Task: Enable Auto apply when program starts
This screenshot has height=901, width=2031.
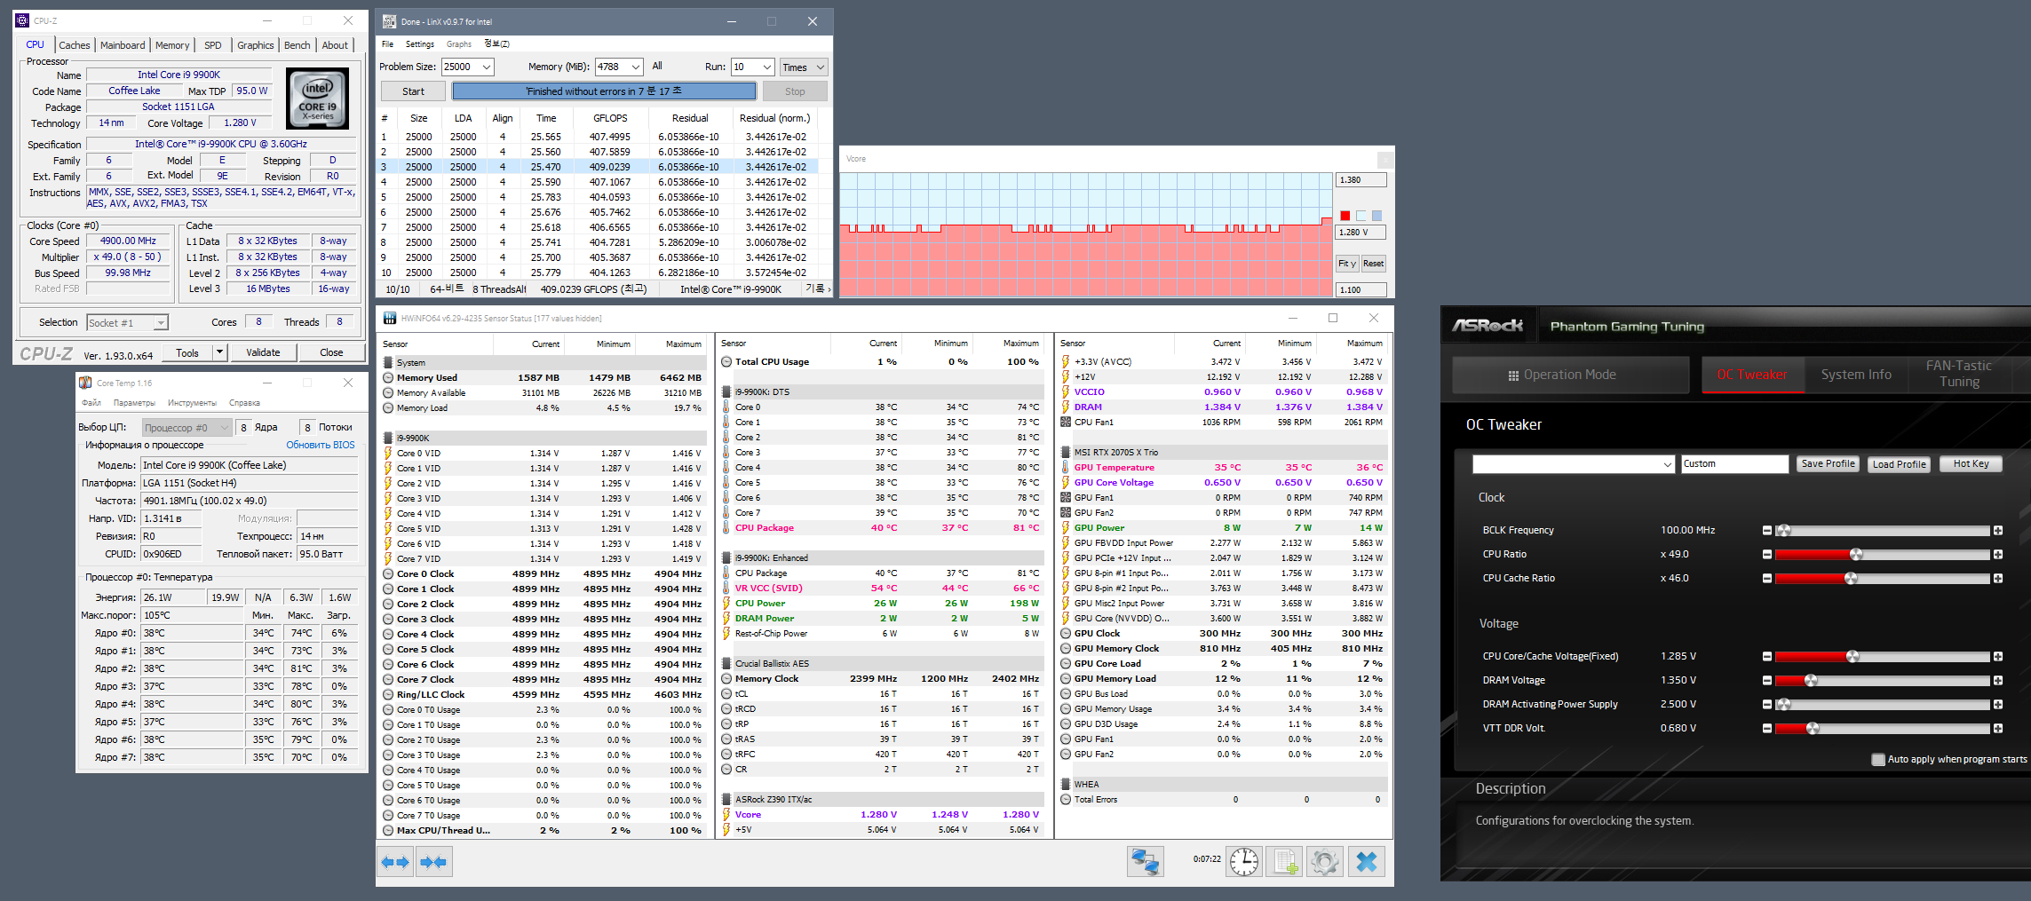Action: (1878, 760)
